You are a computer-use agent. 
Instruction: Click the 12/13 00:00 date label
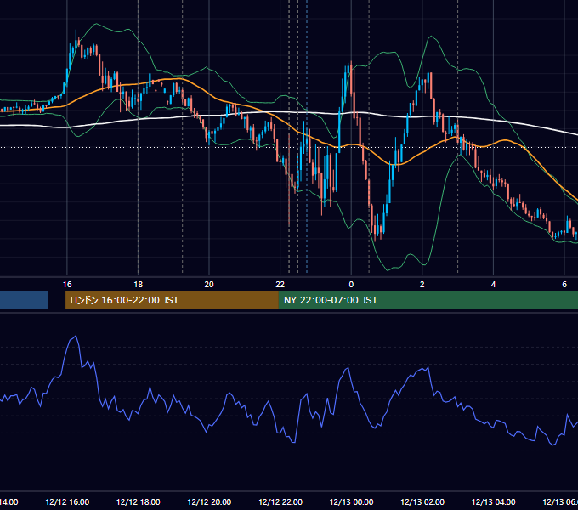351,501
